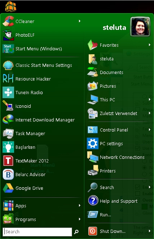This screenshot has height=239, width=154.
Task: Click the magnifier button beside the search box
Action: pos(76,232)
